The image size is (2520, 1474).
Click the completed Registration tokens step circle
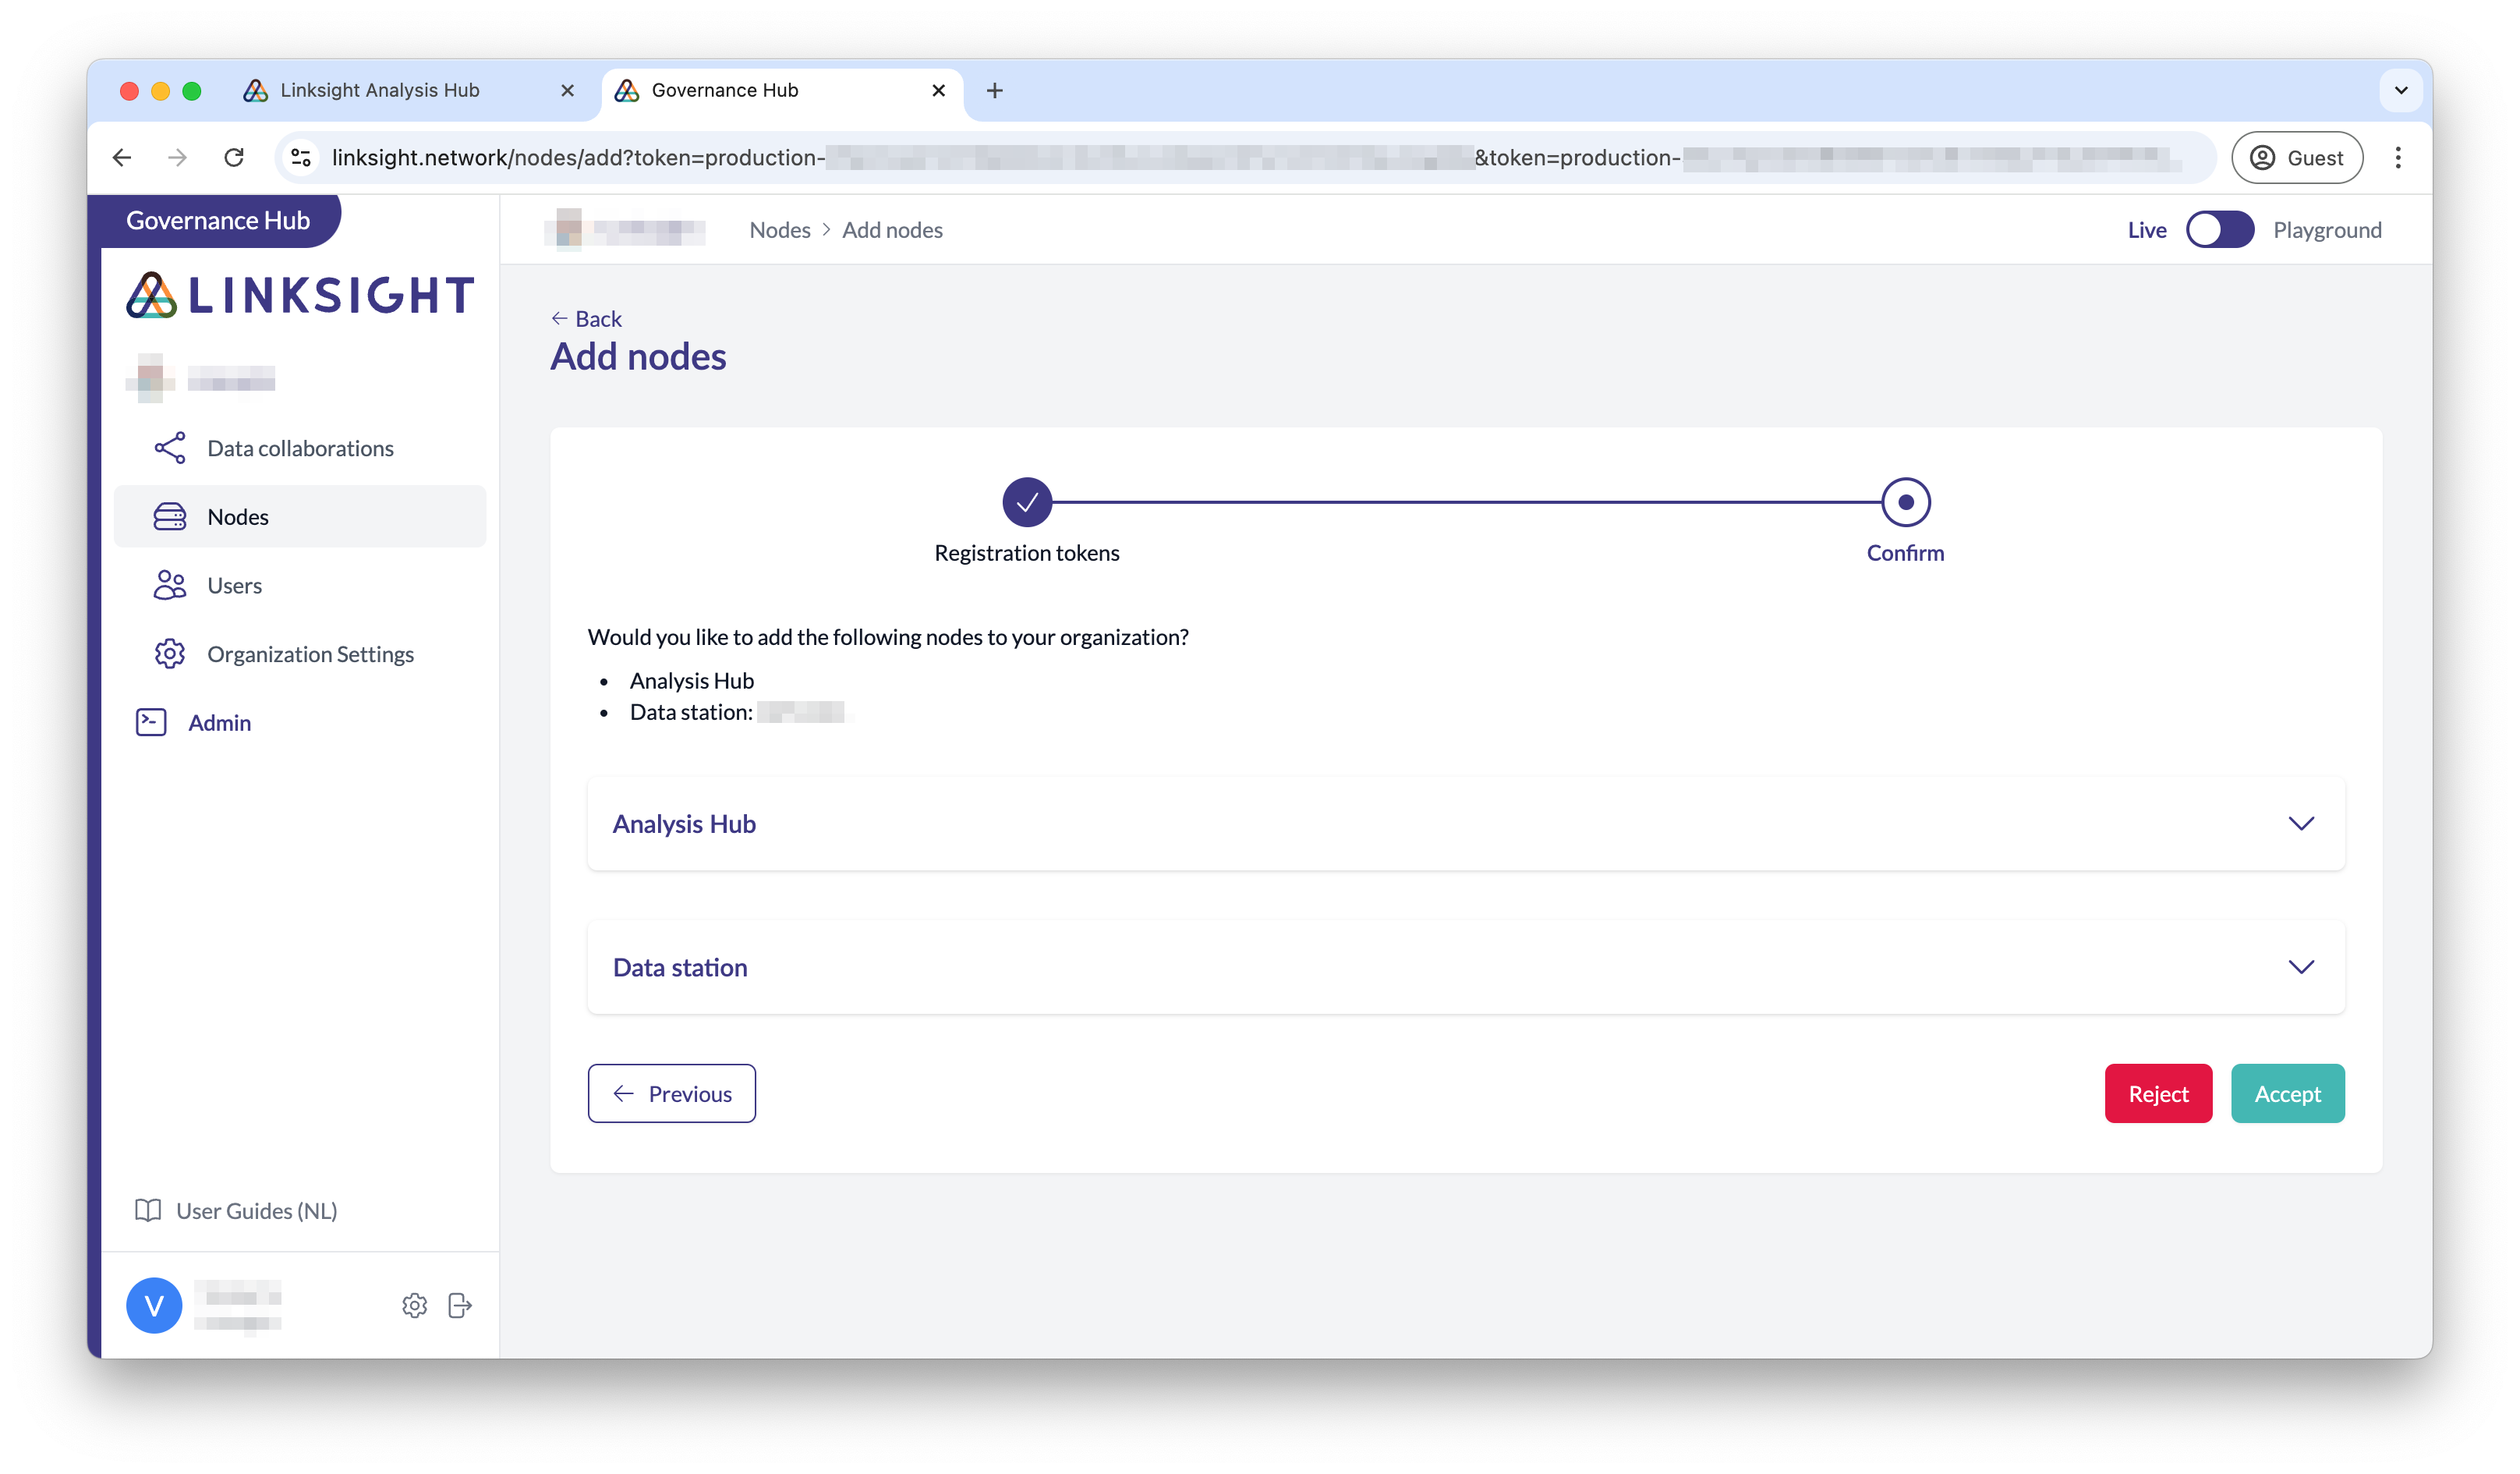pyautogui.click(x=1027, y=502)
